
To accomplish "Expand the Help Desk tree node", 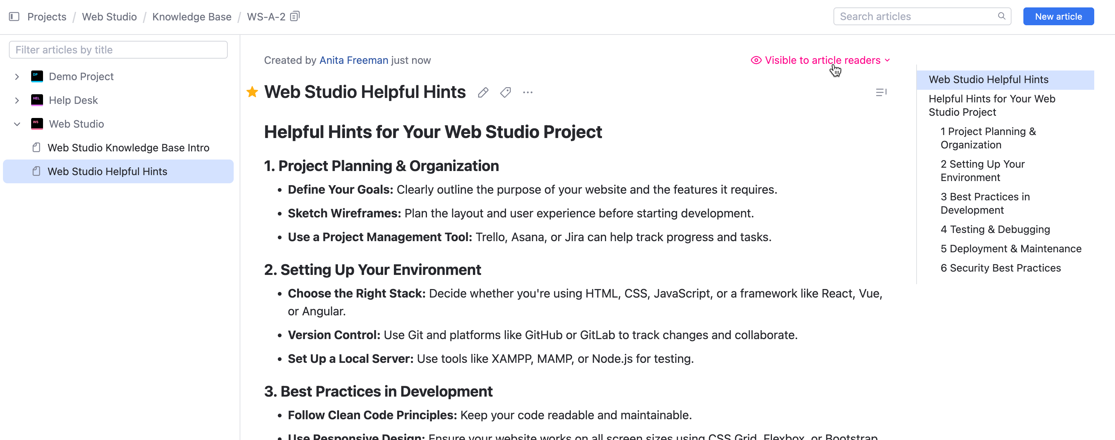I will 17,100.
